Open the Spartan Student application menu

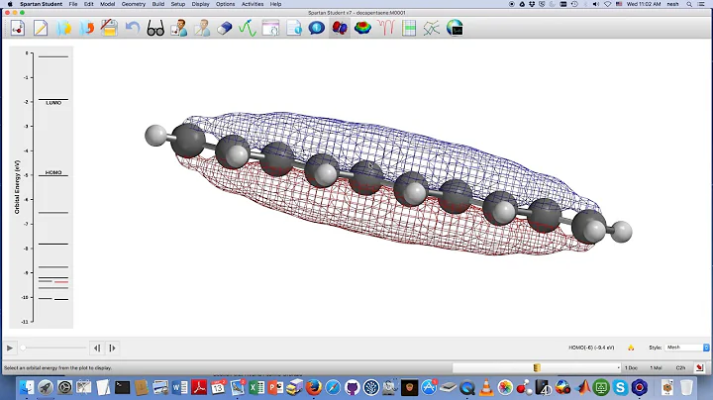tap(41, 4)
